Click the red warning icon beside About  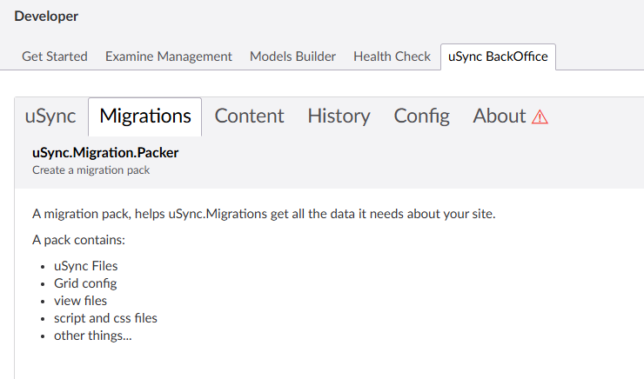(x=540, y=117)
